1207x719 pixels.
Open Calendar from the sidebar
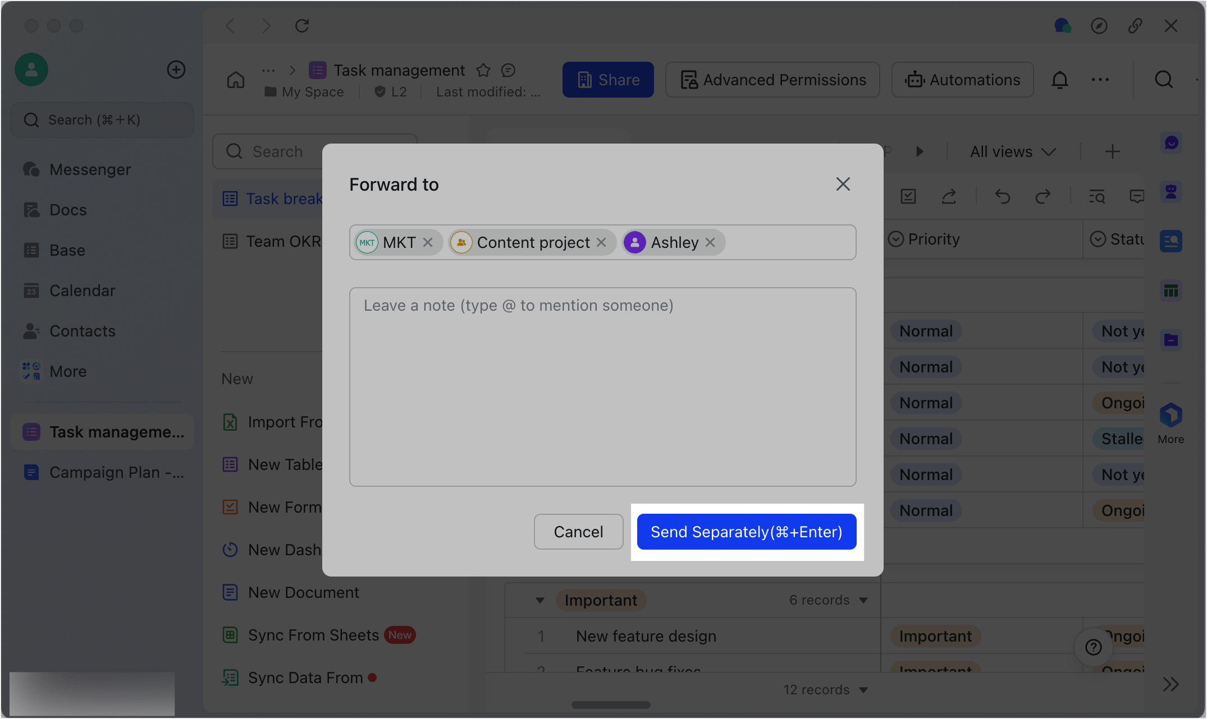click(82, 290)
